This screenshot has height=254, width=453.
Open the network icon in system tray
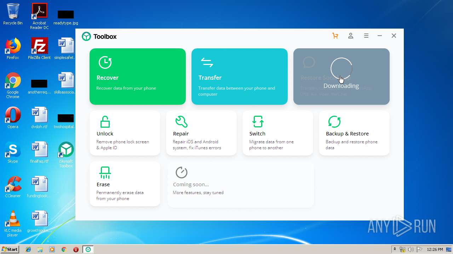tap(402, 249)
